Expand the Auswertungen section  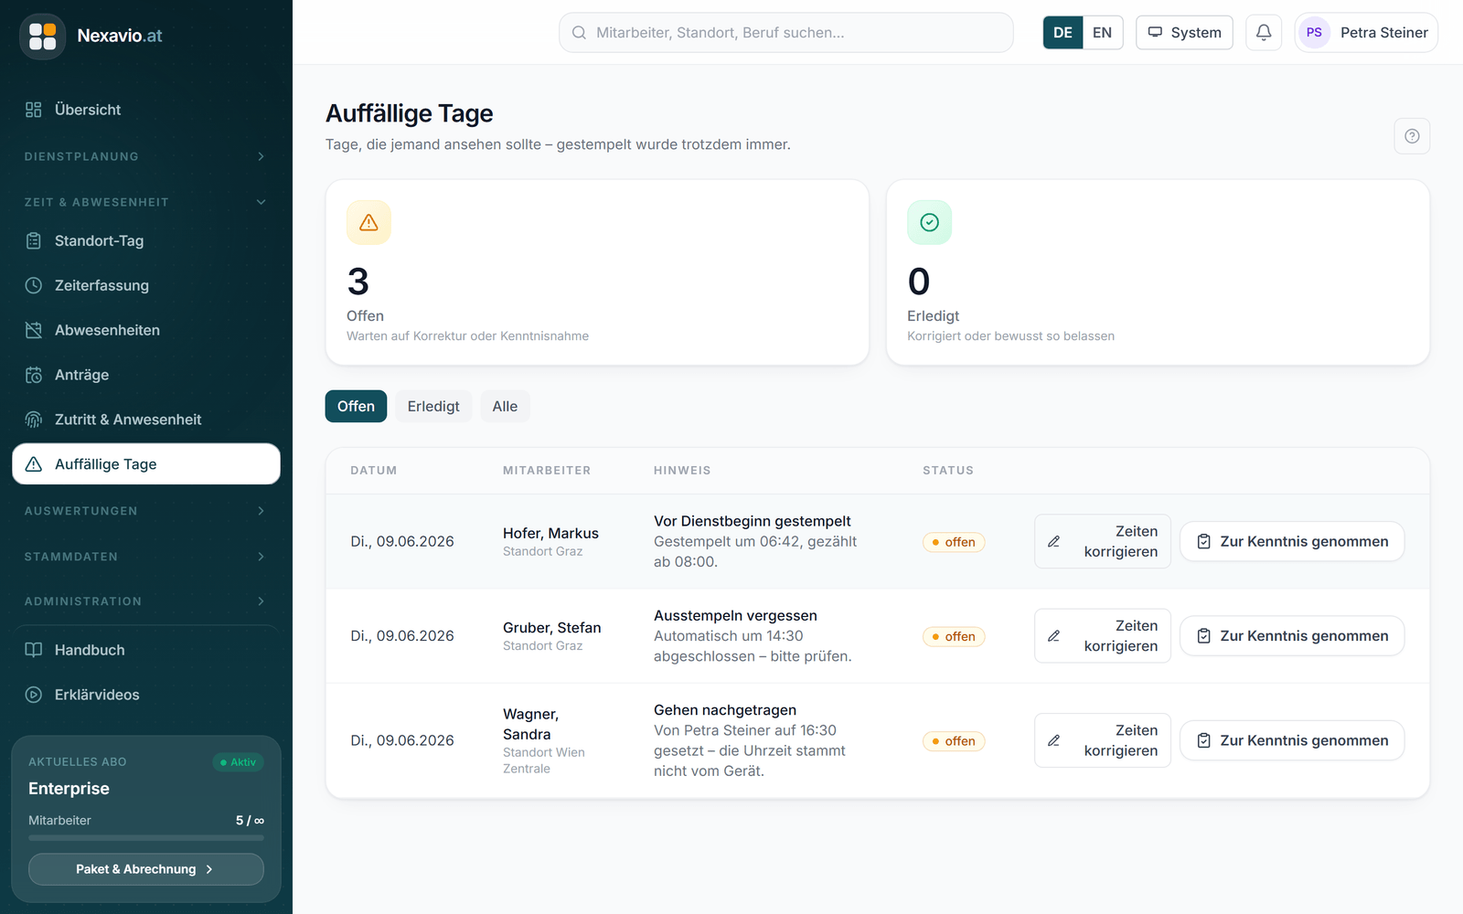pos(146,511)
